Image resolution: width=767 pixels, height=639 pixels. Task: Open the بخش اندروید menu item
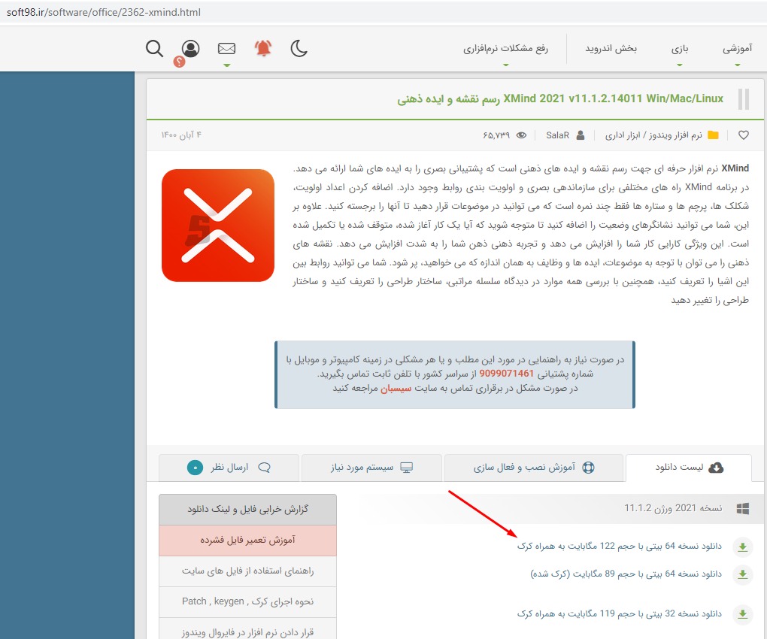611,49
